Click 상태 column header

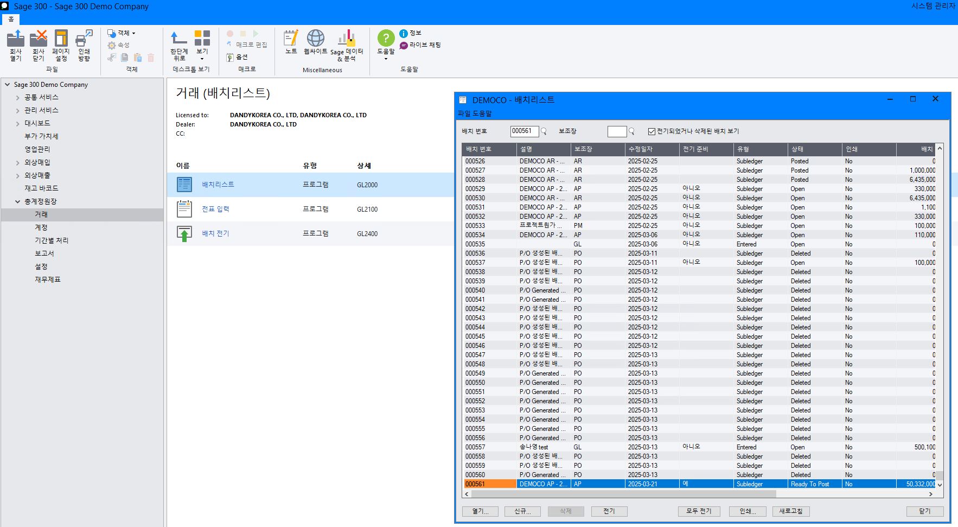coord(815,149)
